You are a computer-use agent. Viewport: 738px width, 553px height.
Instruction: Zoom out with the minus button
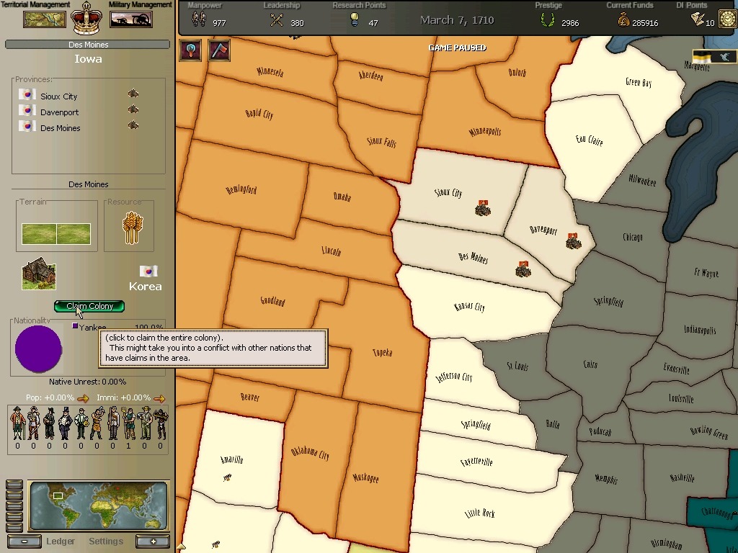[24, 541]
